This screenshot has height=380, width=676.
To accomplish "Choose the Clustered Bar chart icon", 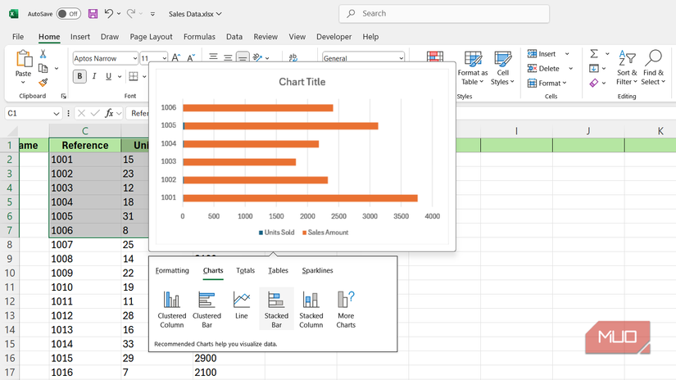I will coord(206,309).
